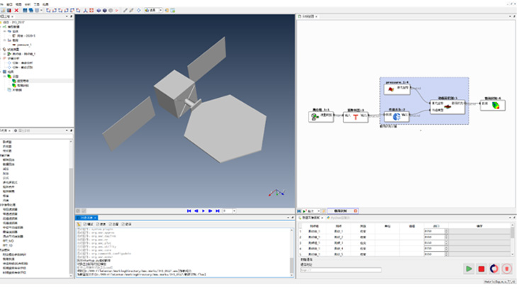519x292 pixels.
Task: Jump to last frame in viewport playback
Action: click(x=218, y=211)
